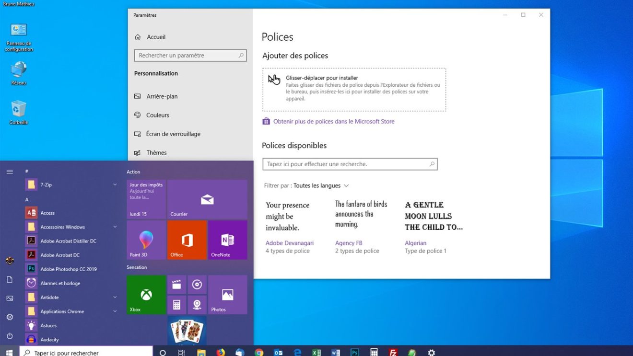This screenshot has height=356, width=633.
Task: Open the Groove music disc tile
Action: [x=197, y=285]
